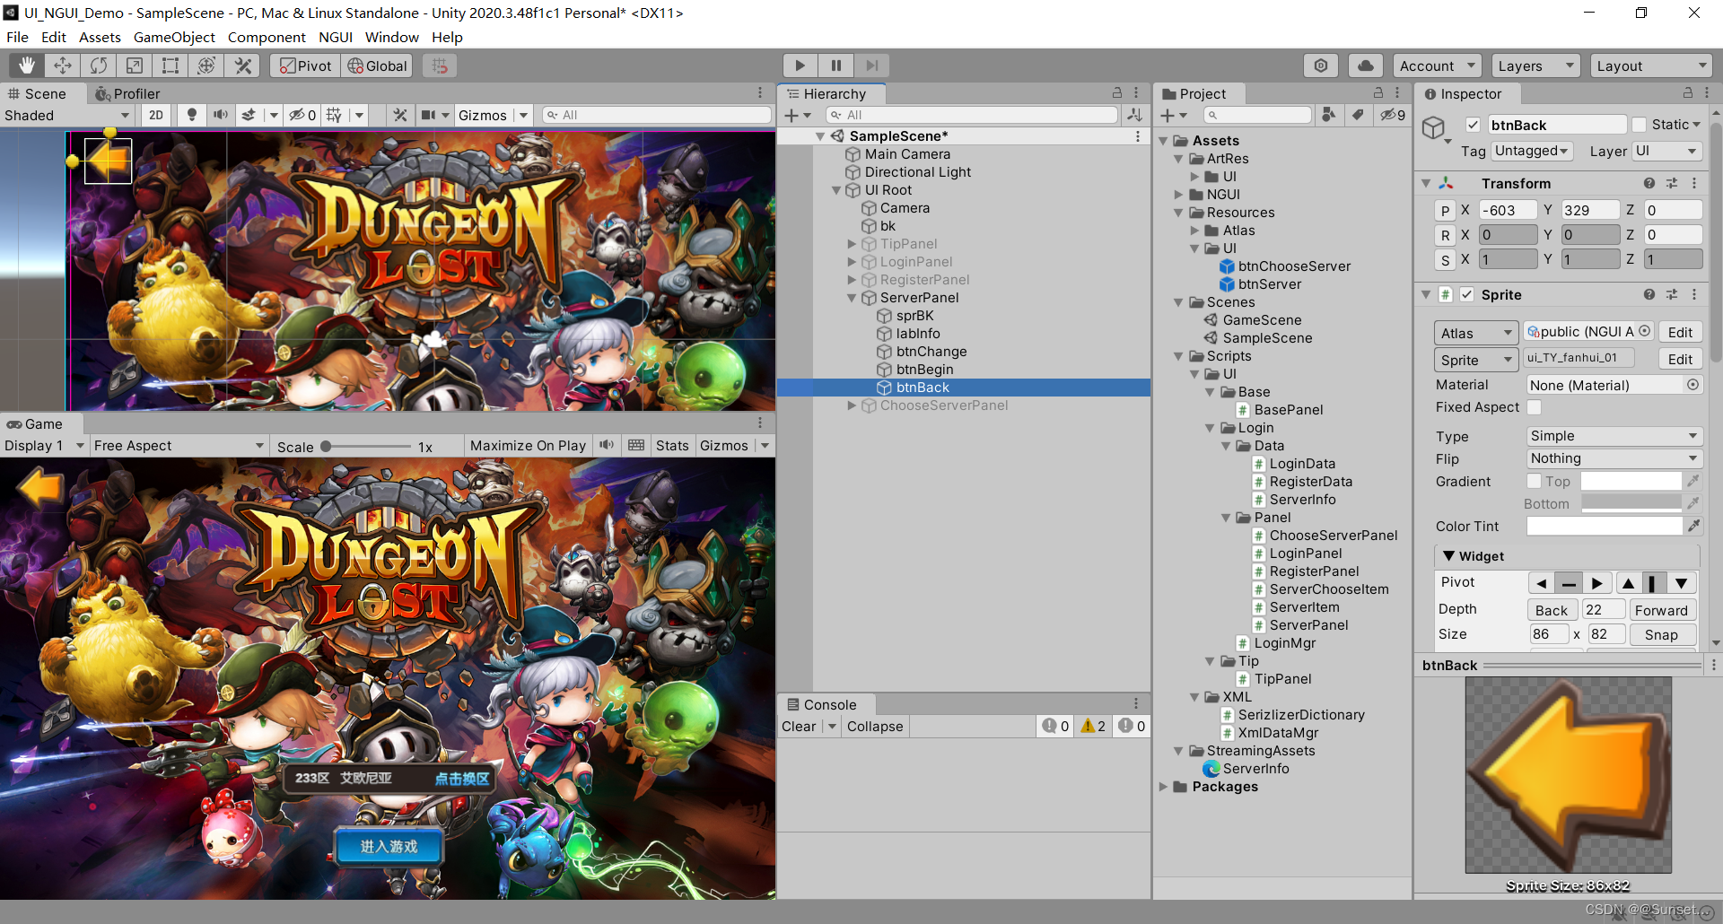This screenshot has height=924, width=1723.
Task: Toggle Sprite component enabled checkbox
Action: click(x=1466, y=294)
